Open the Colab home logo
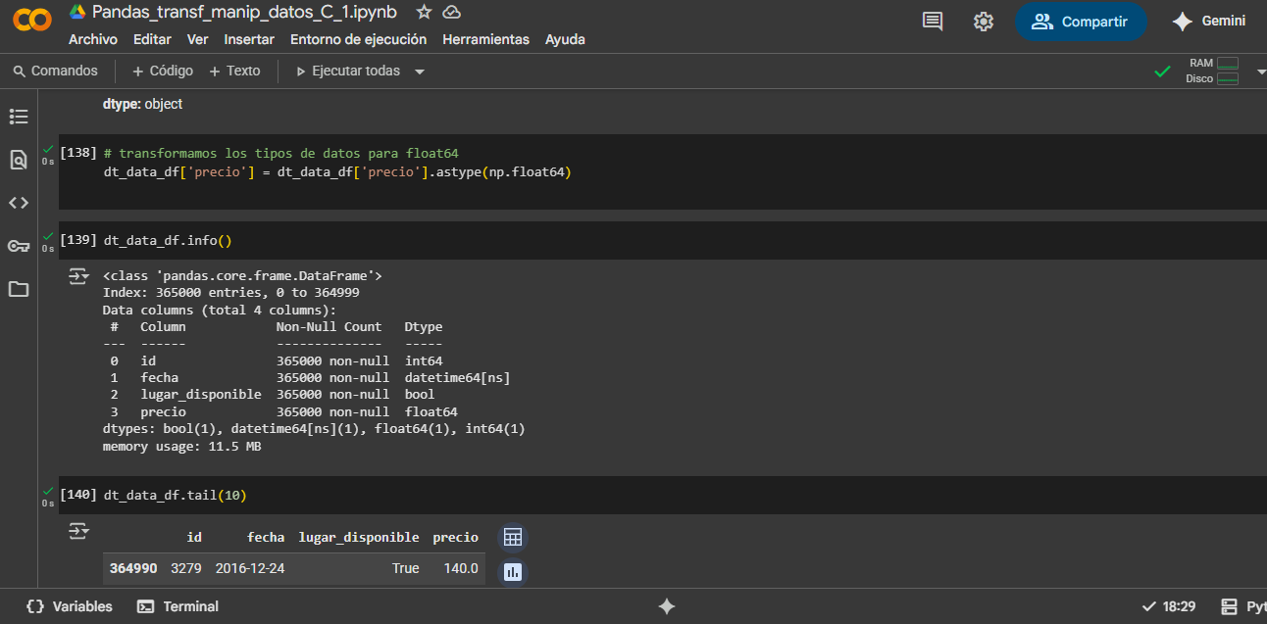Image resolution: width=1267 pixels, height=624 pixels. click(x=33, y=19)
